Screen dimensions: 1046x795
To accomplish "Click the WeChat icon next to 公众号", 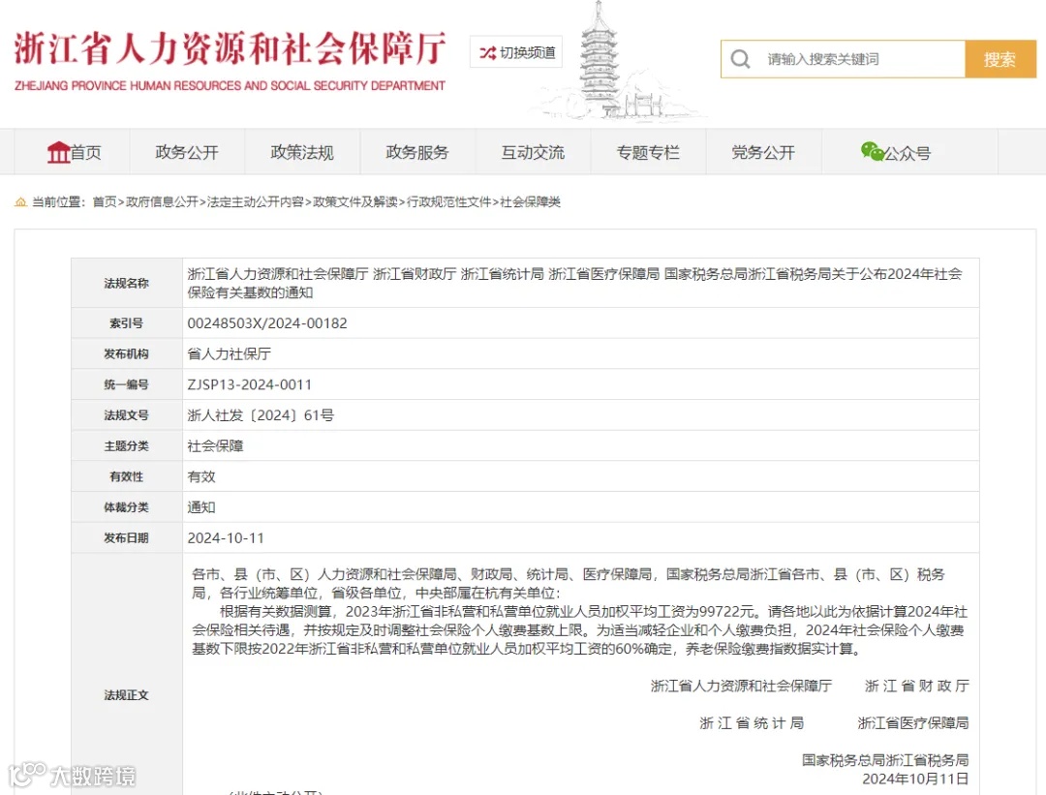I will click(x=872, y=151).
